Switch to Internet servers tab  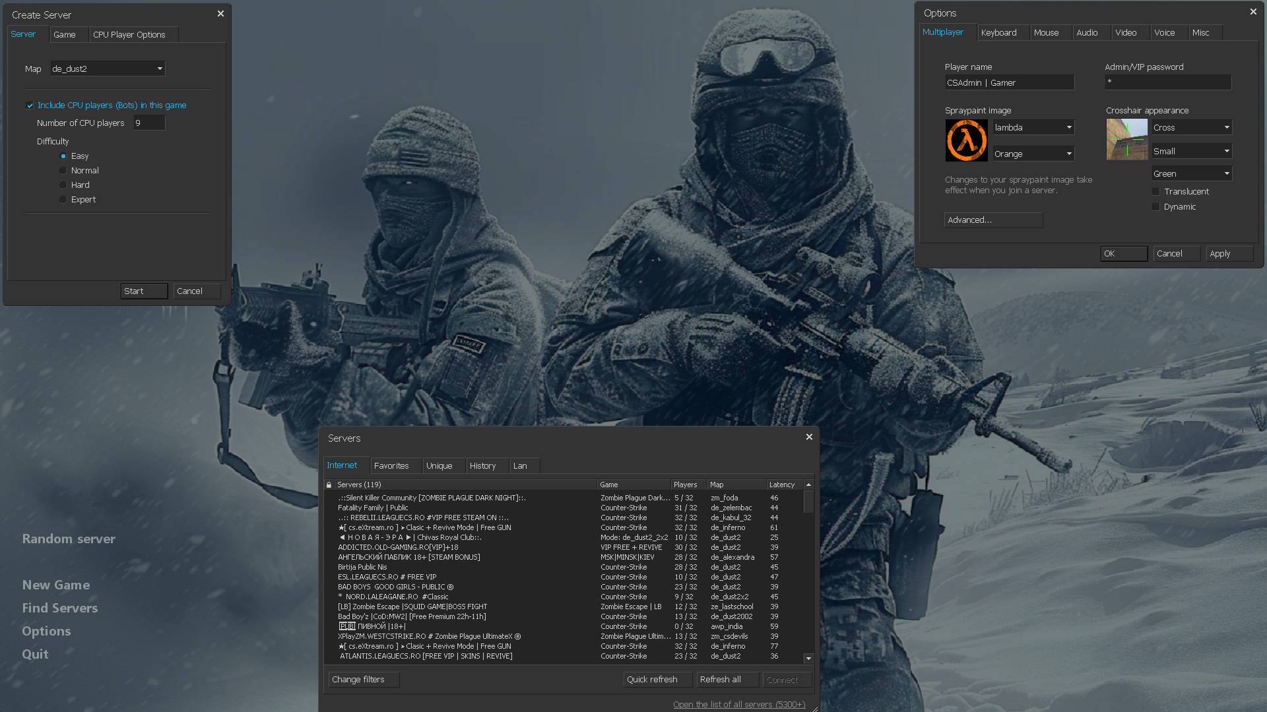coord(346,465)
